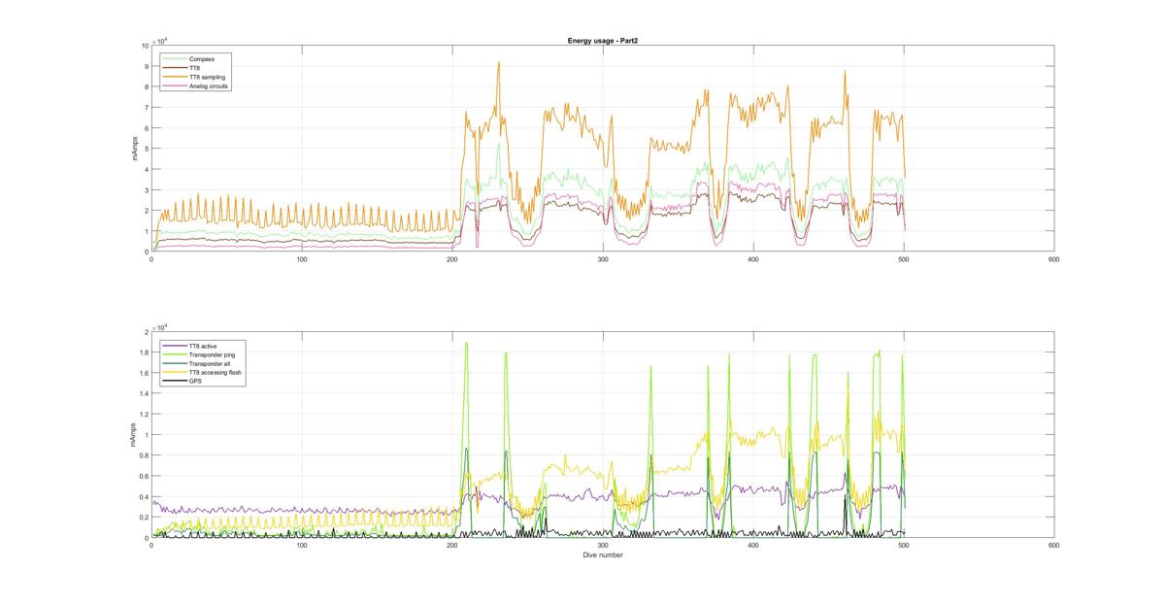Screen dimensions: 1165x604
Task: Click the top plot 'mAmps' y-axis label
Action: [137, 149]
